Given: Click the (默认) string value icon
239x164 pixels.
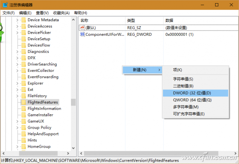Looking at the screenshot, I should point(82,27).
